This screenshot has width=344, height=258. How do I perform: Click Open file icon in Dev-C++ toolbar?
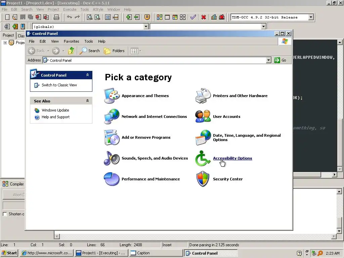tap(15, 17)
